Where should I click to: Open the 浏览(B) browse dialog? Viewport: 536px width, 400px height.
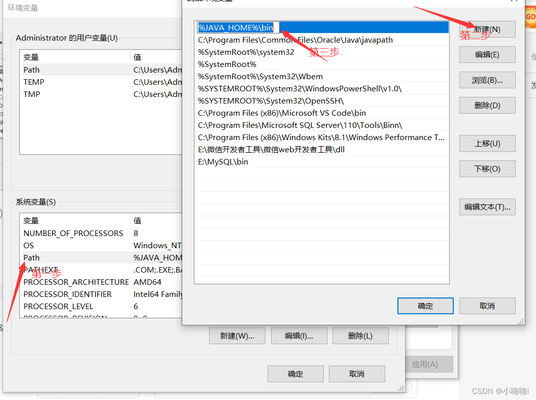click(487, 80)
